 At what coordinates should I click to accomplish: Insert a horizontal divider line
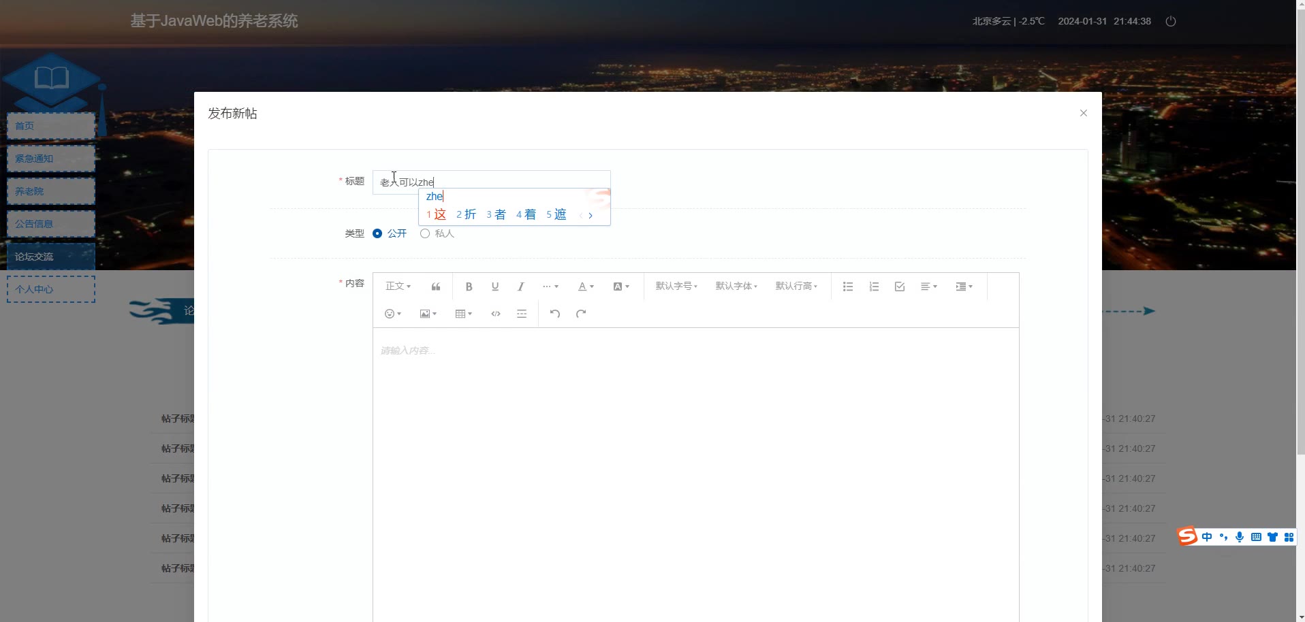click(x=522, y=314)
